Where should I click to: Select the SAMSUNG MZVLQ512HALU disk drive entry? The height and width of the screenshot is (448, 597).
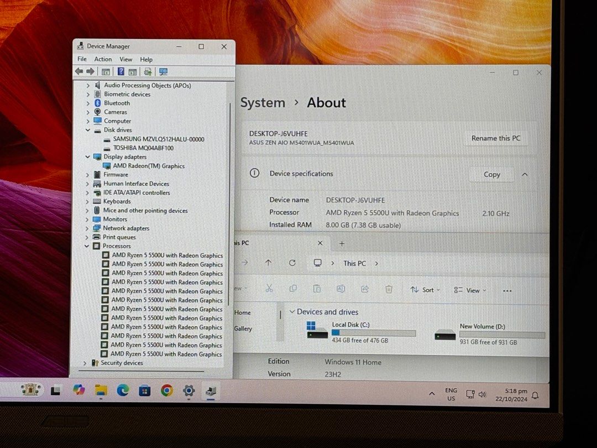[158, 139]
